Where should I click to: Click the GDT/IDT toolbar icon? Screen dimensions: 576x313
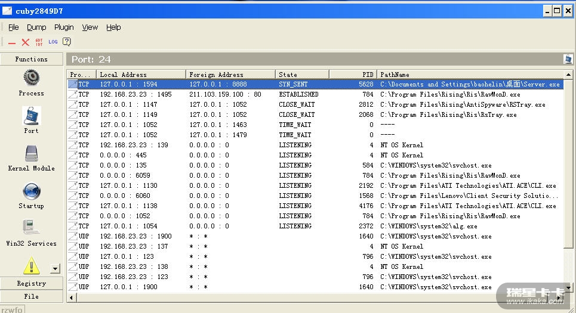[x=39, y=42]
